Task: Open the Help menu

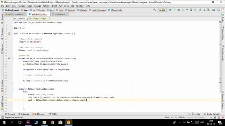Action: [x=88, y=6]
